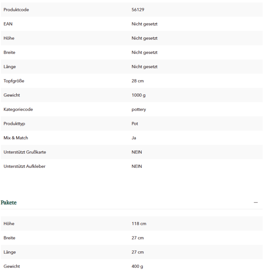Click the EAN Nicht gesetzt value
266x274 pixels.
tap(144, 24)
